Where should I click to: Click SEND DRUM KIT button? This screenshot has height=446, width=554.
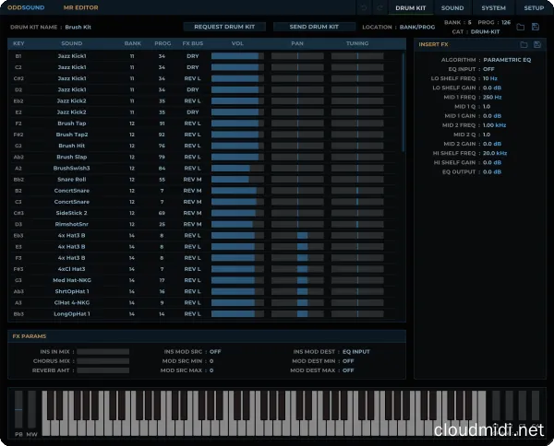(314, 27)
